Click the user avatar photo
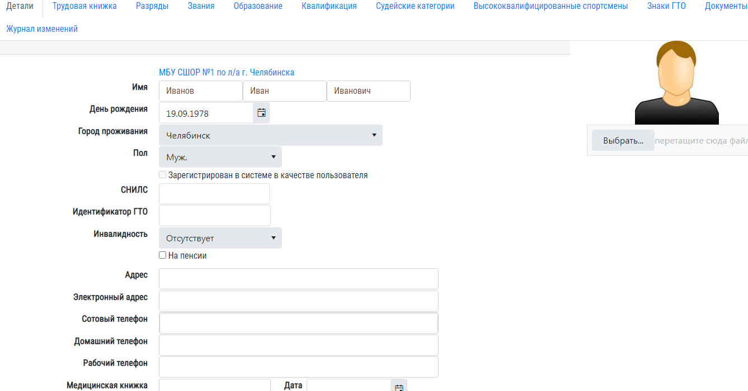The height and width of the screenshot is (391, 748). coord(676,83)
